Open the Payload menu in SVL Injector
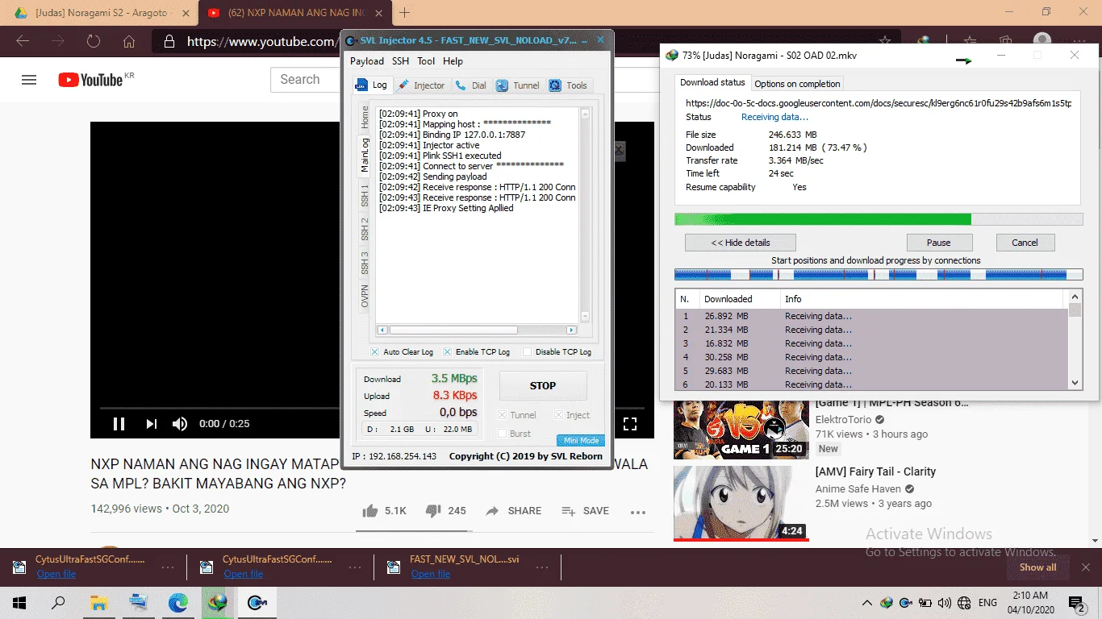Image resolution: width=1102 pixels, height=619 pixels. tap(367, 61)
